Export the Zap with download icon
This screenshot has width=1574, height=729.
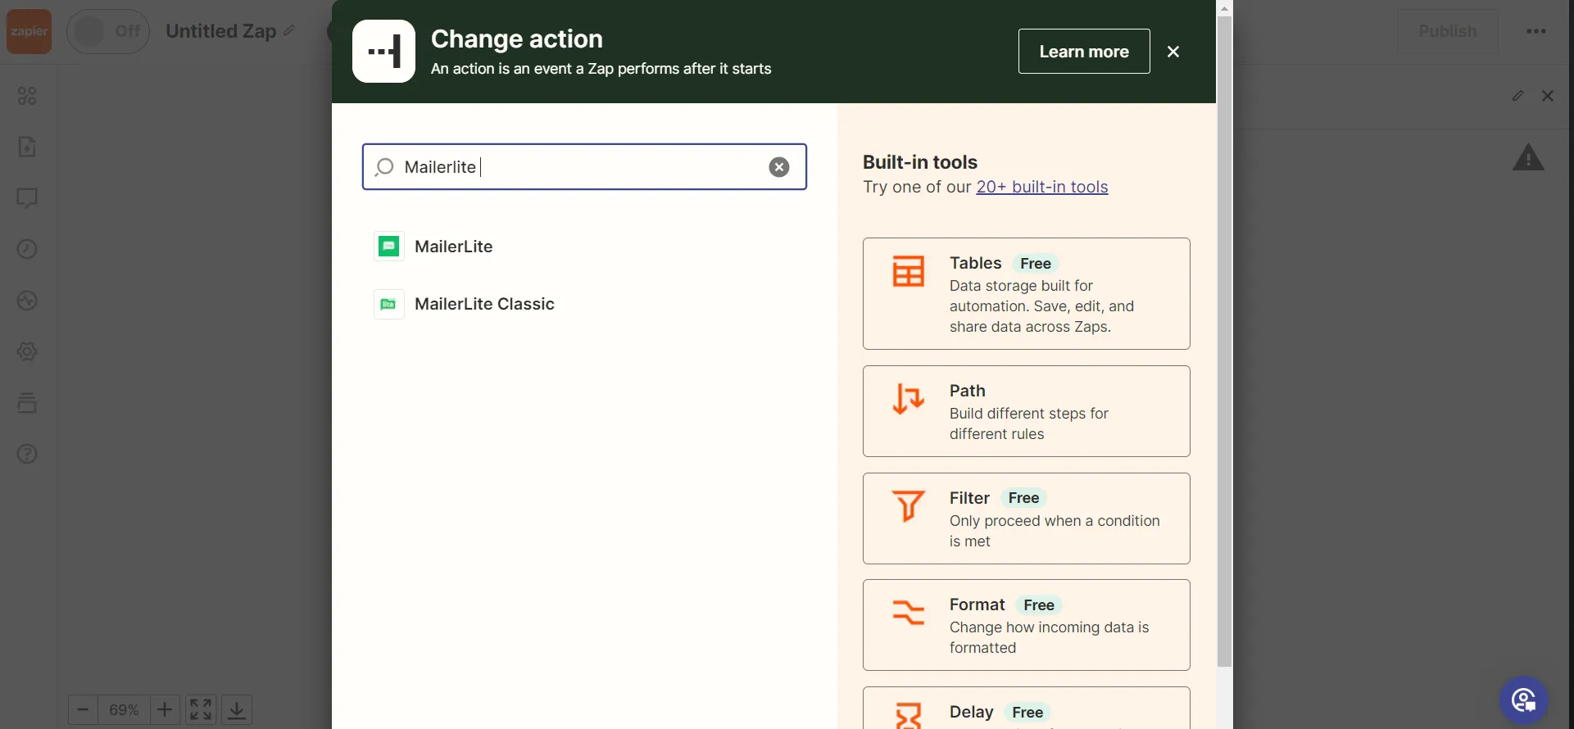[237, 709]
